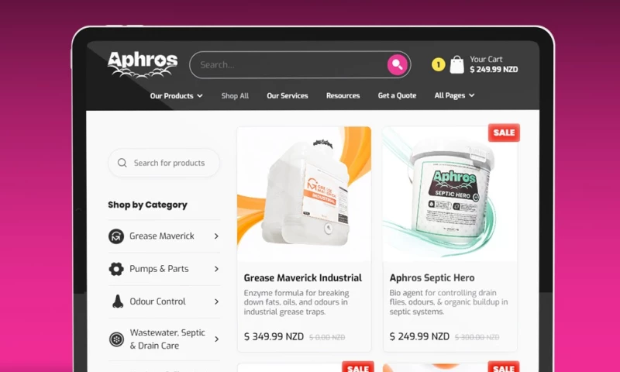Click the pink search magnifier button
The width and height of the screenshot is (620, 372).
[x=397, y=65]
